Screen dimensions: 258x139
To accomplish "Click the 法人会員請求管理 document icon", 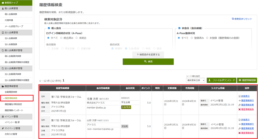I will coord(3,68).
